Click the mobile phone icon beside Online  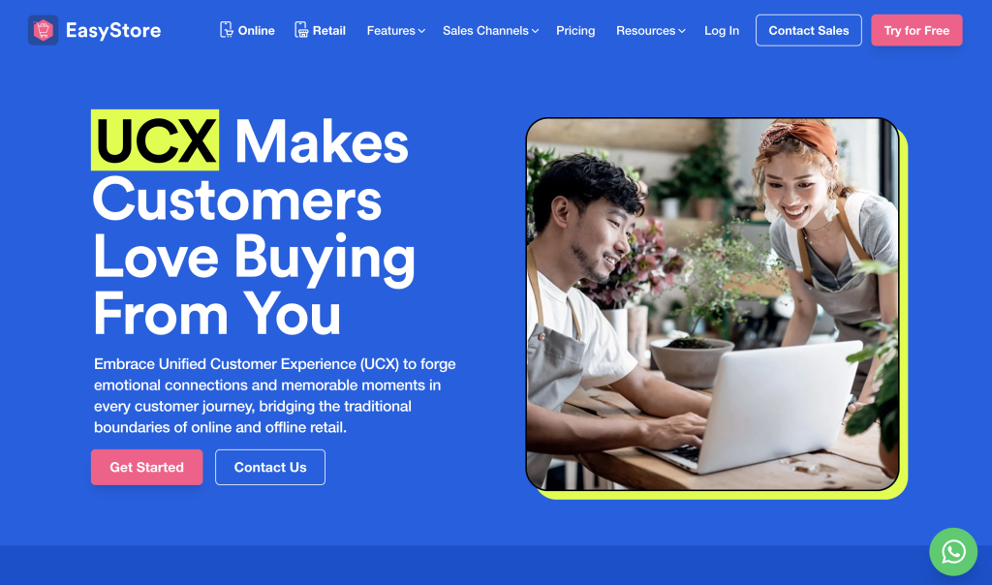click(226, 30)
